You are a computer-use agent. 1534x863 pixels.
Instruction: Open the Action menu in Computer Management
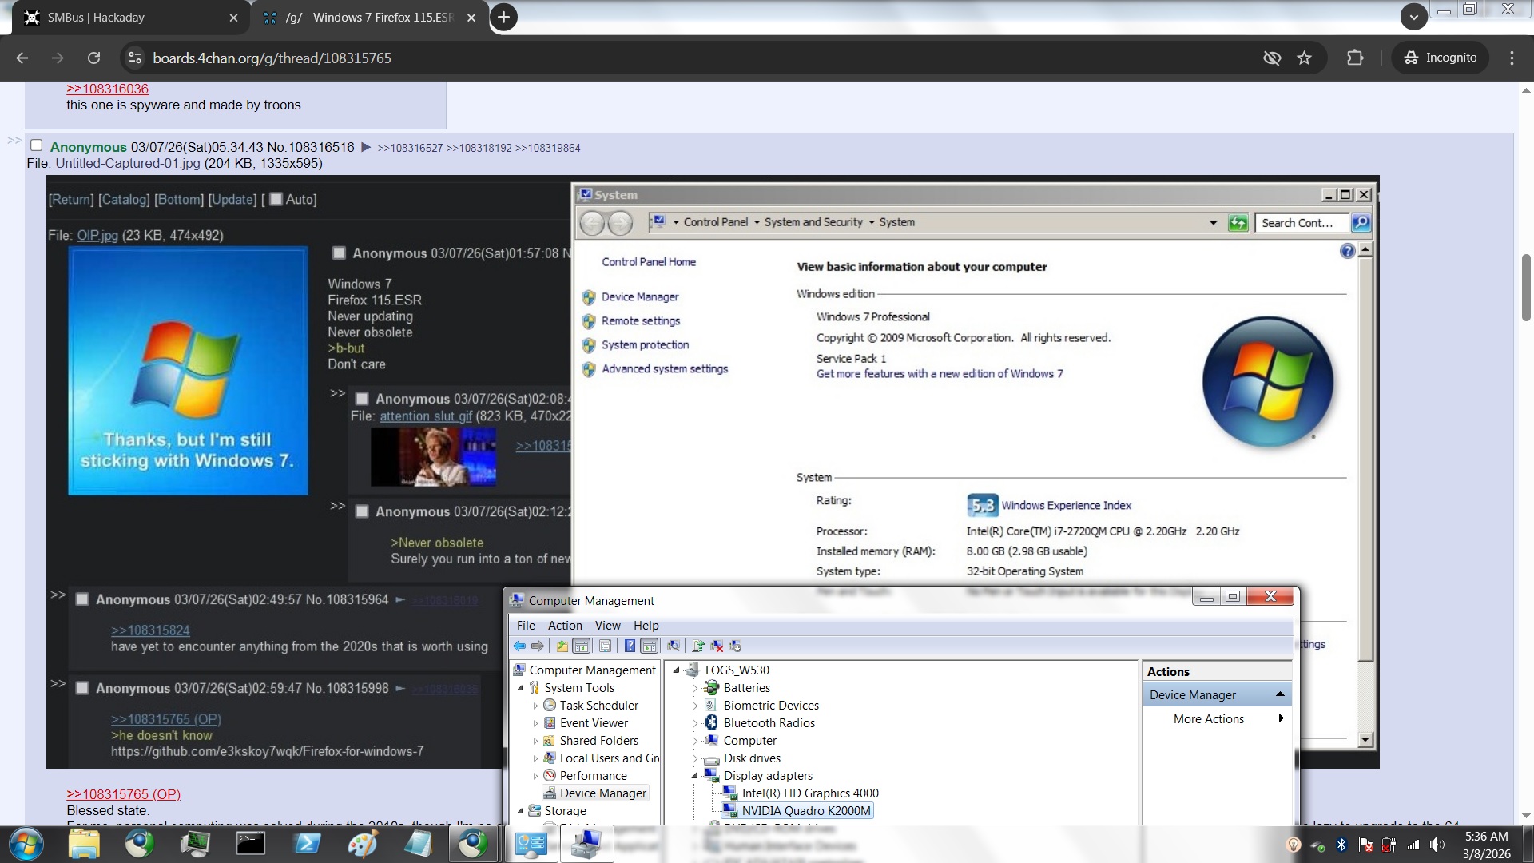(x=564, y=626)
